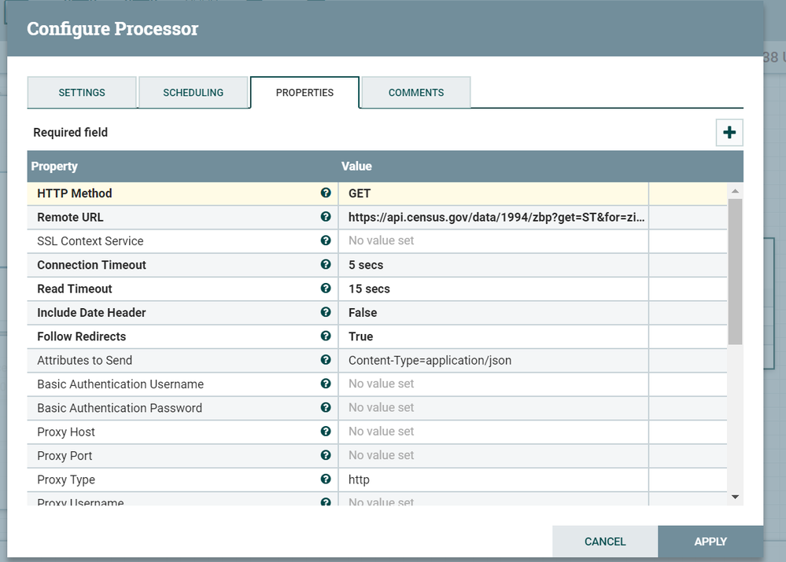This screenshot has width=786, height=562.
Task: Switch to the Settings tab
Action: click(x=82, y=93)
